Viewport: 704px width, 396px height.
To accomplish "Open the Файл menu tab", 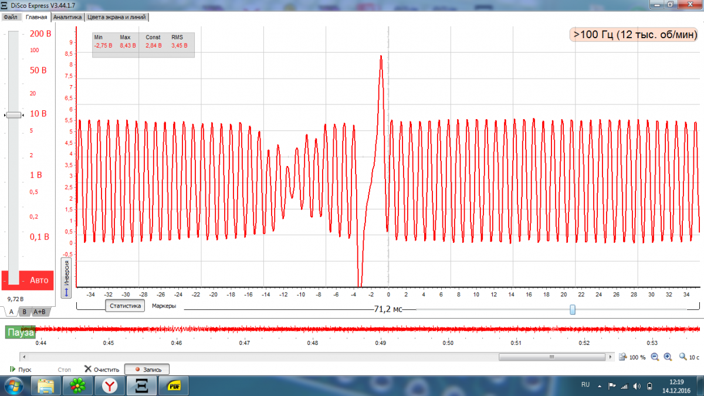I will [10, 17].
